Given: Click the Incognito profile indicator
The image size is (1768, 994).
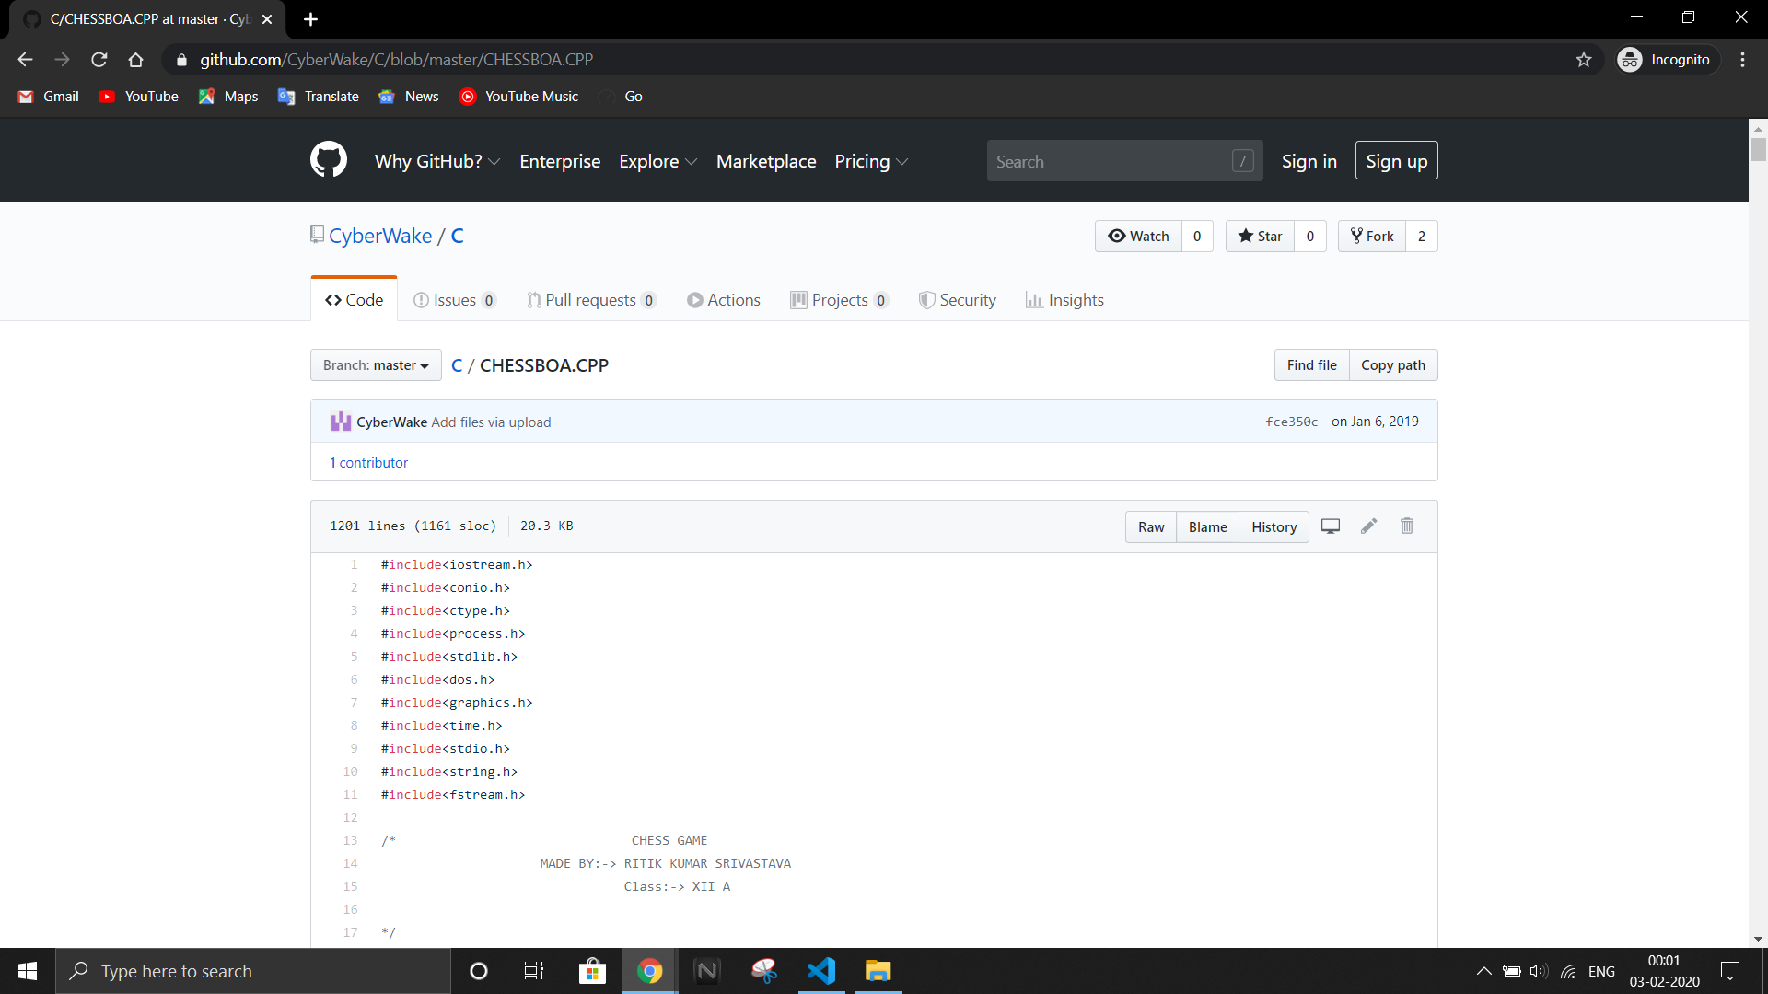Looking at the screenshot, I should coord(1667,60).
